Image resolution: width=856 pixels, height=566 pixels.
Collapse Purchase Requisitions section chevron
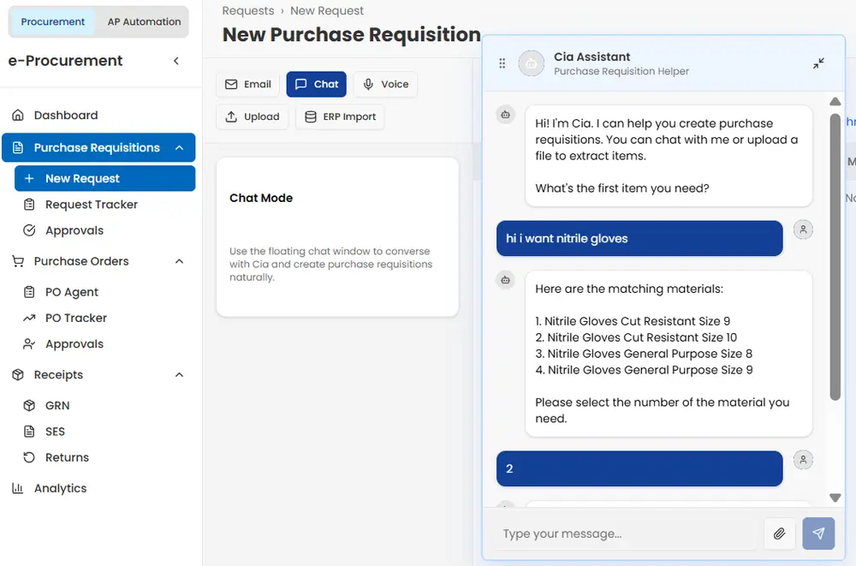click(179, 147)
